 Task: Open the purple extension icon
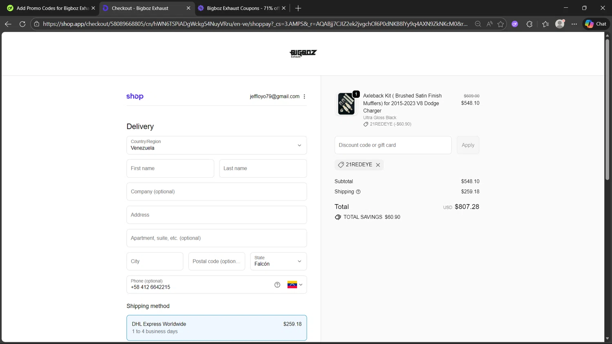515,24
